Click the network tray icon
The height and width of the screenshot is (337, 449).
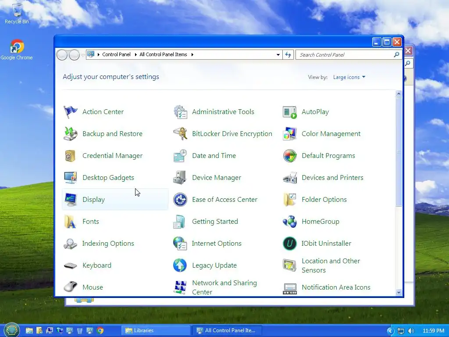point(401,331)
